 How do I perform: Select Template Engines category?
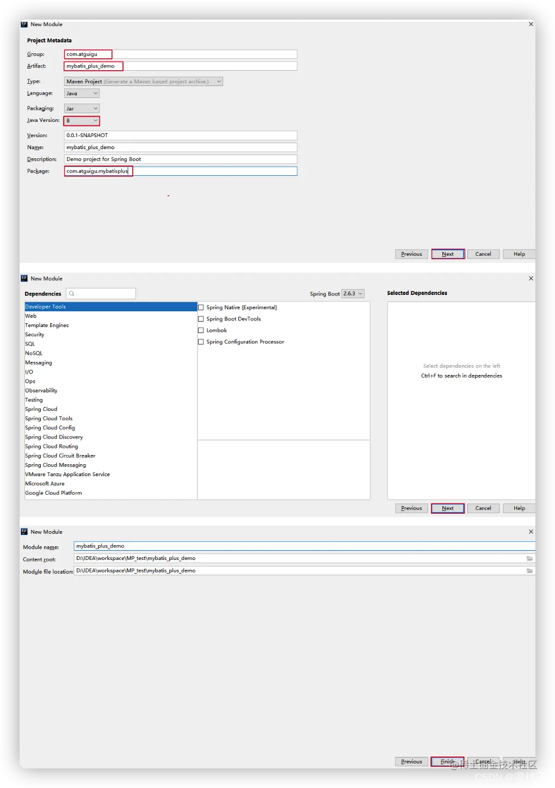[x=110, y=325]
